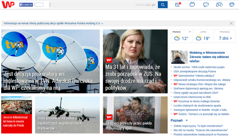This screenshot has height=136, width=239.
Task: Expand the Poznań local news chevron
Action: (187, 120)
